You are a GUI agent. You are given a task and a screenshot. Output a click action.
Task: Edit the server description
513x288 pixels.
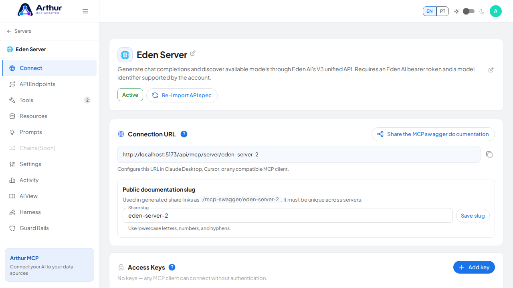coord(491,70)
